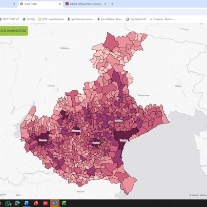Open the golticket.port.venice bookmark

point(81,19)
